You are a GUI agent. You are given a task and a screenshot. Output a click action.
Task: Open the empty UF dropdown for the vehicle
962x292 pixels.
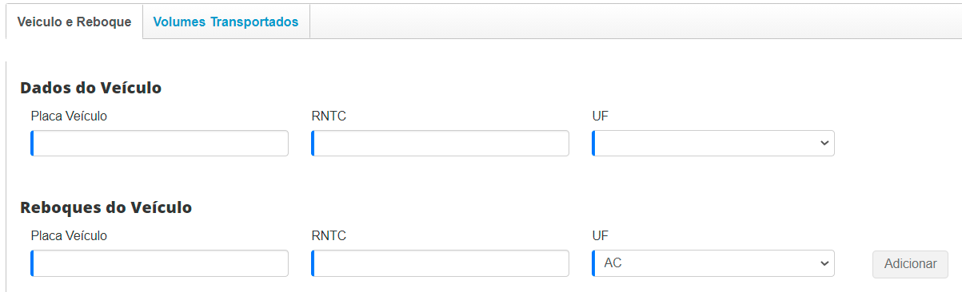tap(713, 144)
